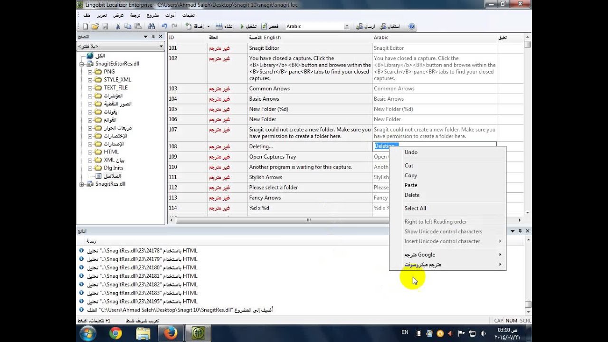Click the Copy toolbar icon

[x=128, y=27]
